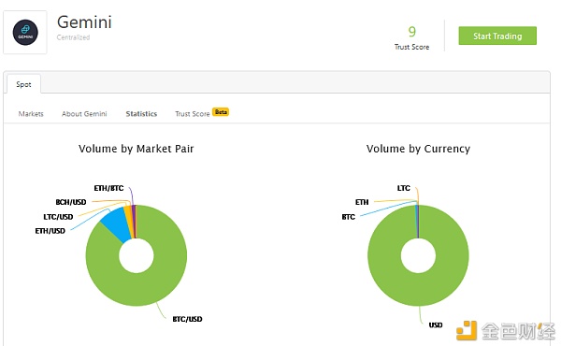The height and width of the screenshot is (346, 561).
Task: Click the Gemini exchange title
Action: (x=84, y=22)
